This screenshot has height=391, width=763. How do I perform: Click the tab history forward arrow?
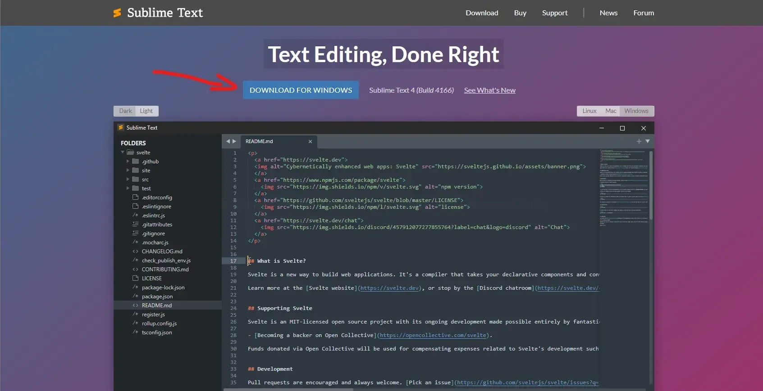pyautogui.click(x=234, y=141)
